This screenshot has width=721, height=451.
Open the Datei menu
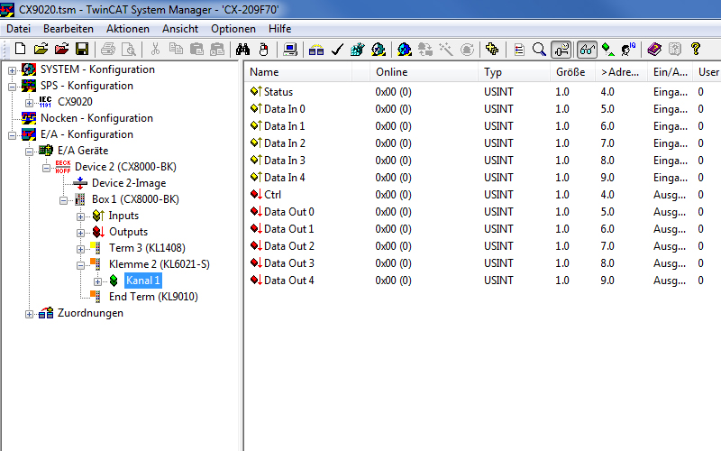coord(18,29)
